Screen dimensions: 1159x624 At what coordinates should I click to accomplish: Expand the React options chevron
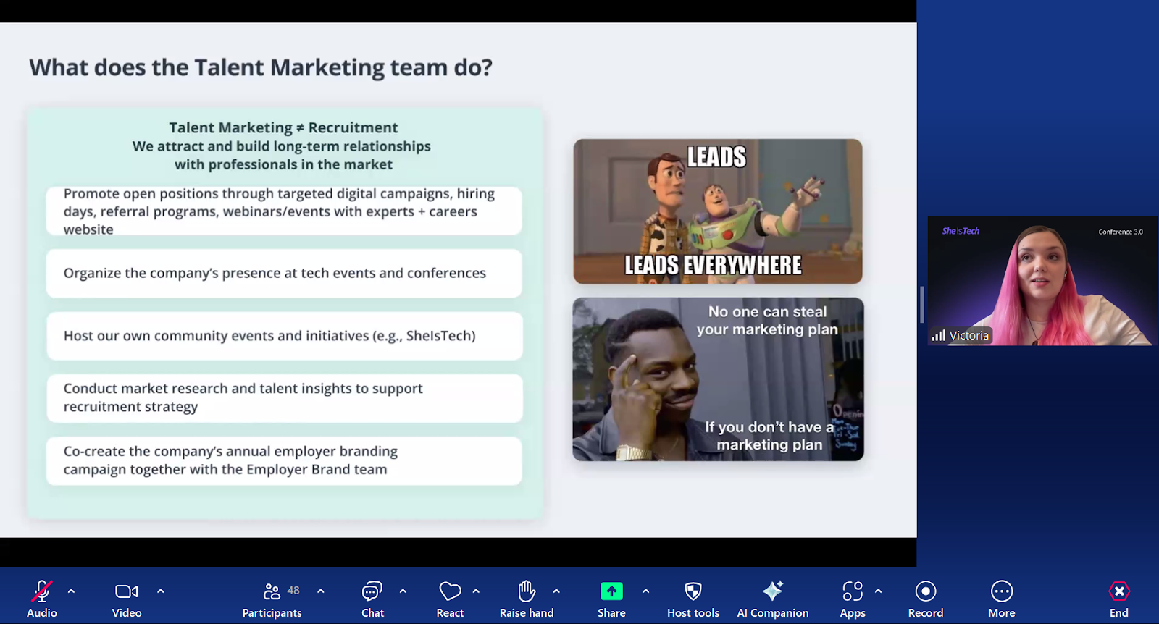(476, 591)
